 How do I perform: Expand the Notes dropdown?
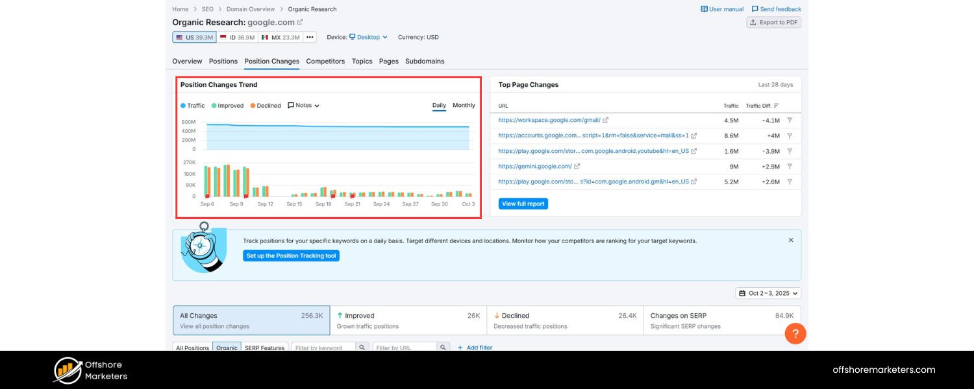tap(303, 106)
